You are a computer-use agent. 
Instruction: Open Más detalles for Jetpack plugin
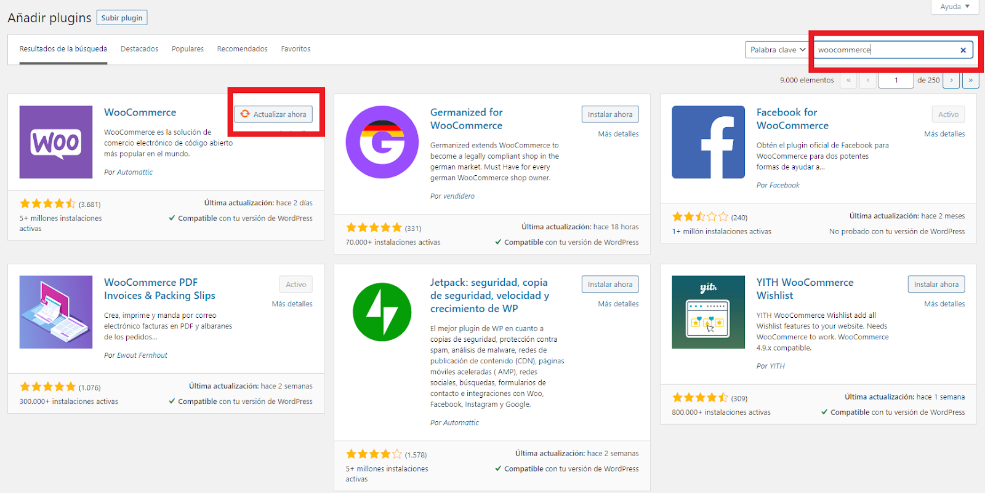pos(618,304)
